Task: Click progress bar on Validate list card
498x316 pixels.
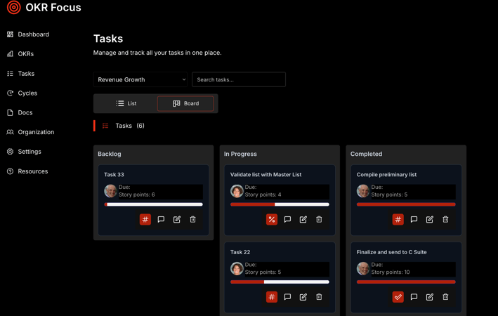Action: click(x=280, y=204)
